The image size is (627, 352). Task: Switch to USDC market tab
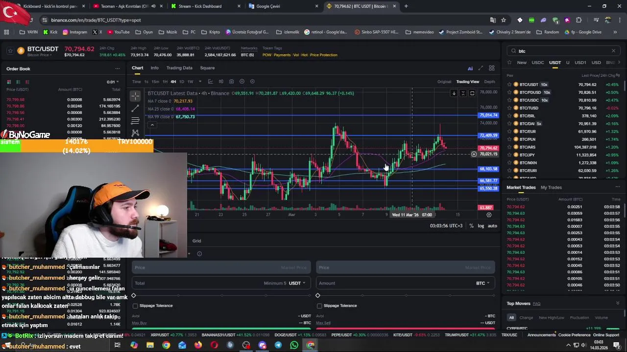538,63
